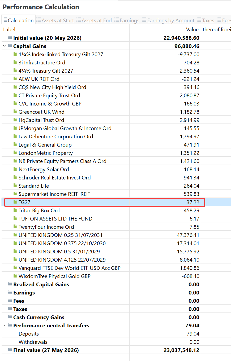Click the Greencoat UK Wind security icon

pos(15,112)
